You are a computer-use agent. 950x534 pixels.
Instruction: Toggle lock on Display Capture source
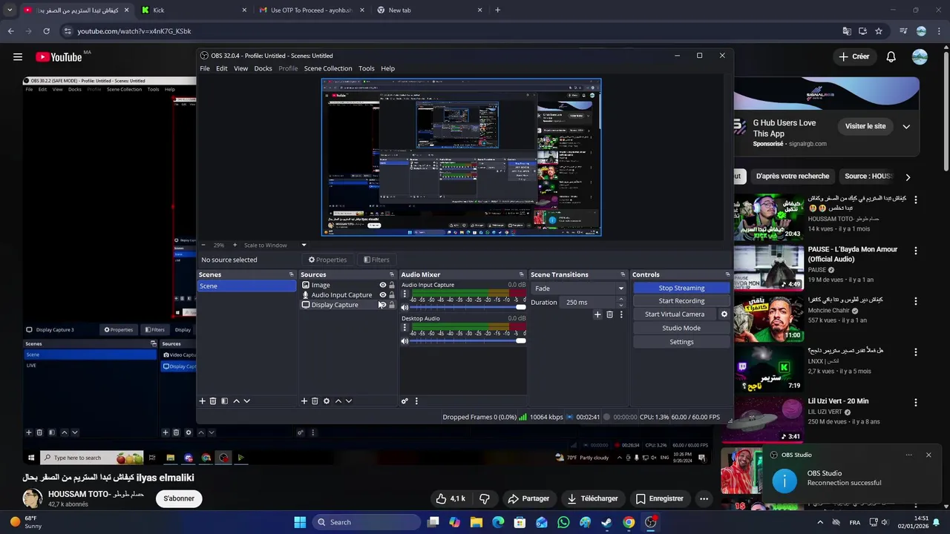[x=392, y=305]
